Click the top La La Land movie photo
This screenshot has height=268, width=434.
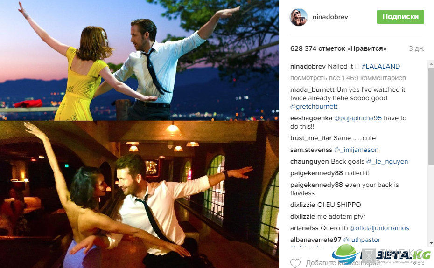(139, 60)
